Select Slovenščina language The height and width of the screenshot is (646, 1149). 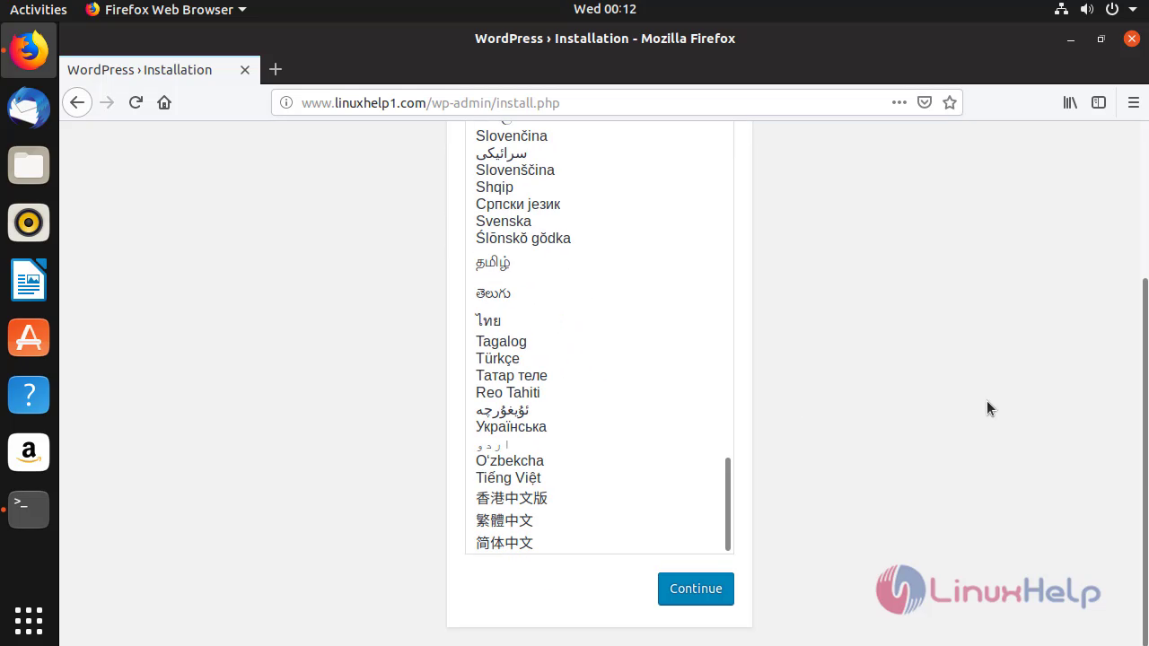[515, 170]
